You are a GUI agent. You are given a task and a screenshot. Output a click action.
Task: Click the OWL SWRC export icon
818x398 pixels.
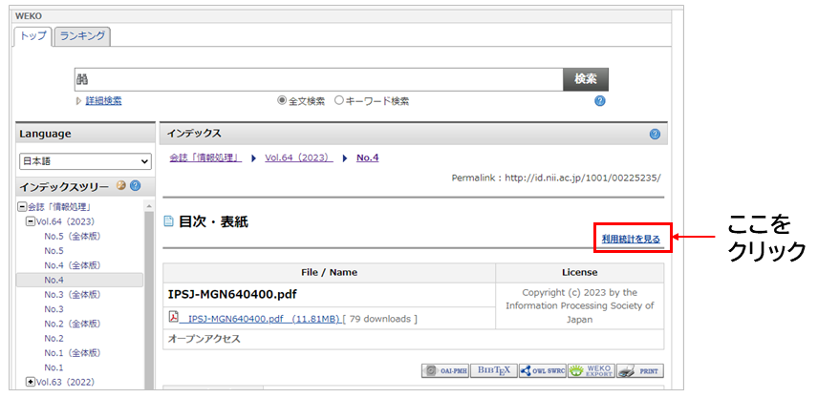pyautogui.click(x=541, y=371)
